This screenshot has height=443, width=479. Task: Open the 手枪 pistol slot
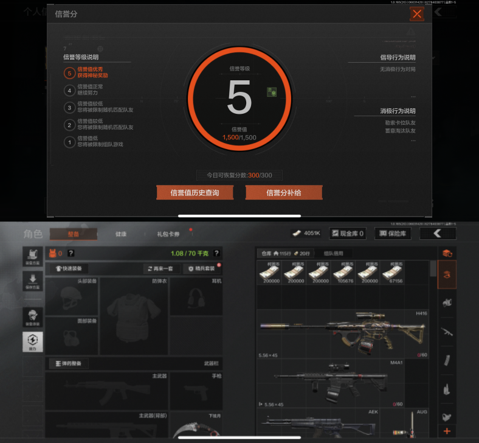[x=196, y=391]
